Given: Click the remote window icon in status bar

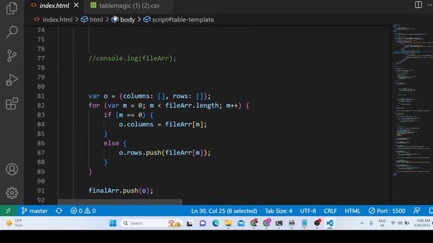Looking at the screenshot, I should pos(8,211).
